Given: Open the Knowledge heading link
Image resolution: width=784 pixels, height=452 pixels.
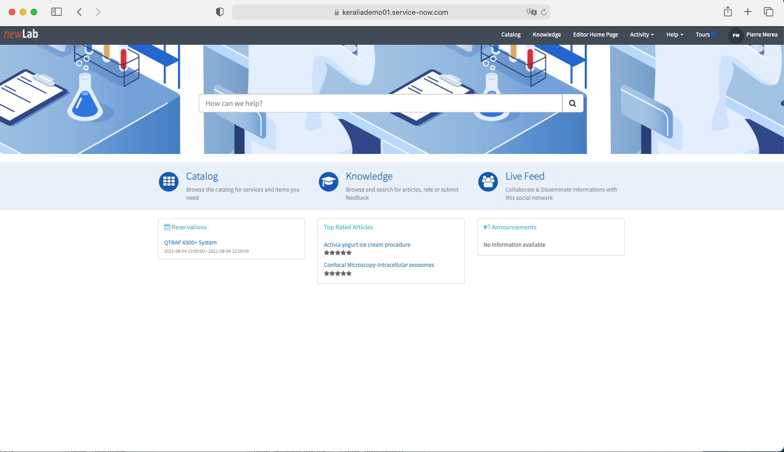Looking at the screenshot, I should pos(369,176).
